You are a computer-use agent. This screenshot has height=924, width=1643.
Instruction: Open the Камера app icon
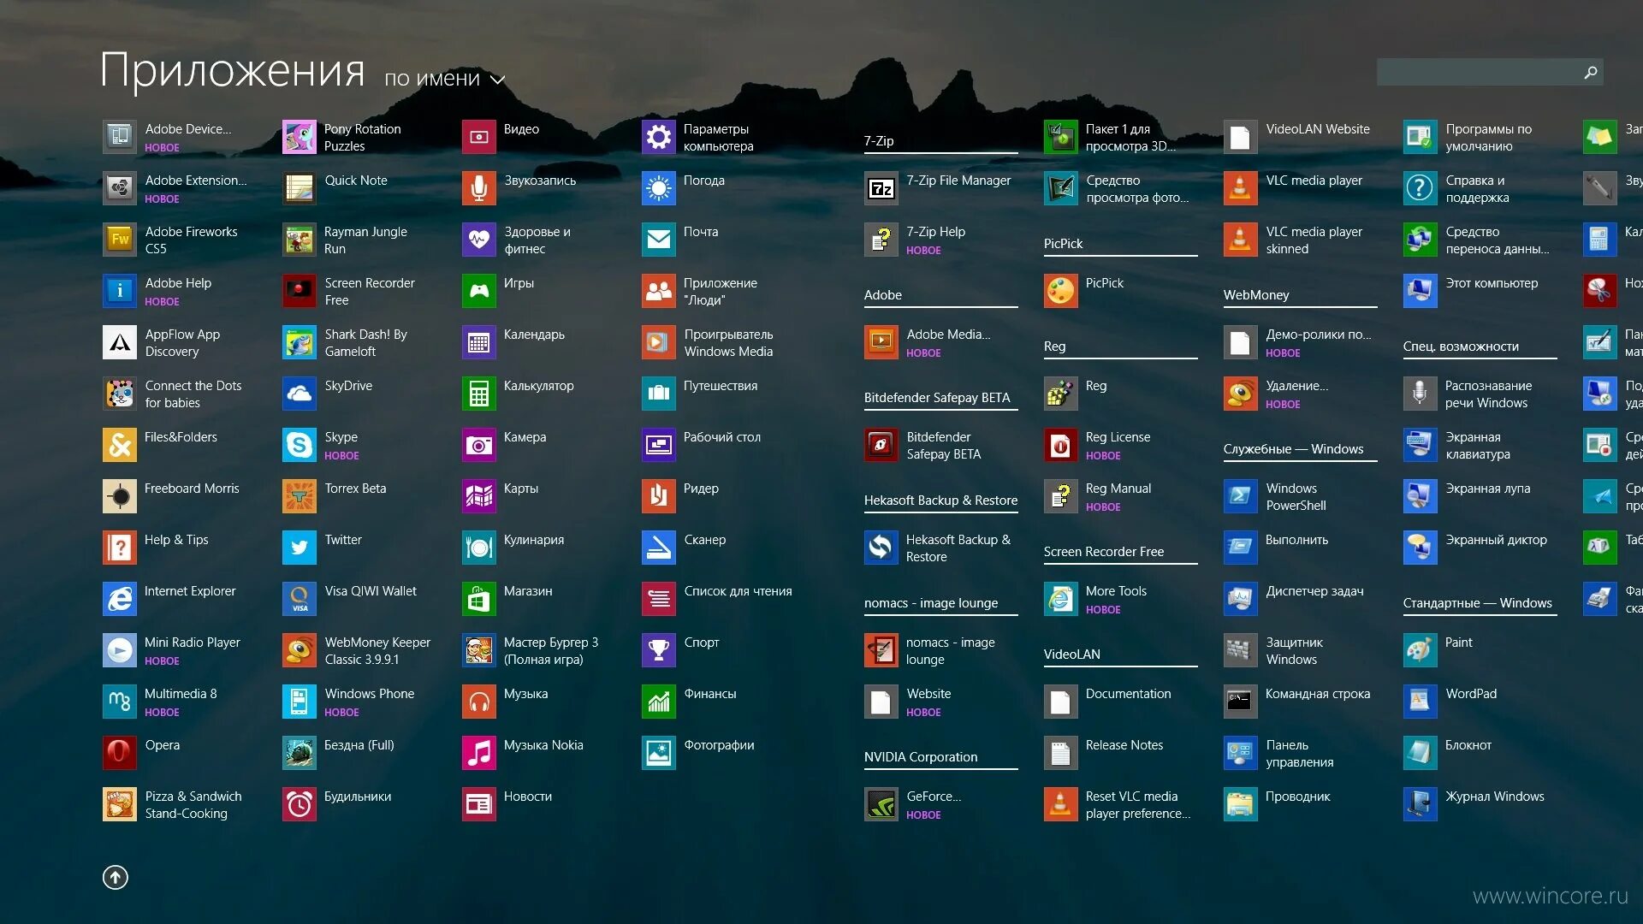pyautogui.click(x=479, y=445)
